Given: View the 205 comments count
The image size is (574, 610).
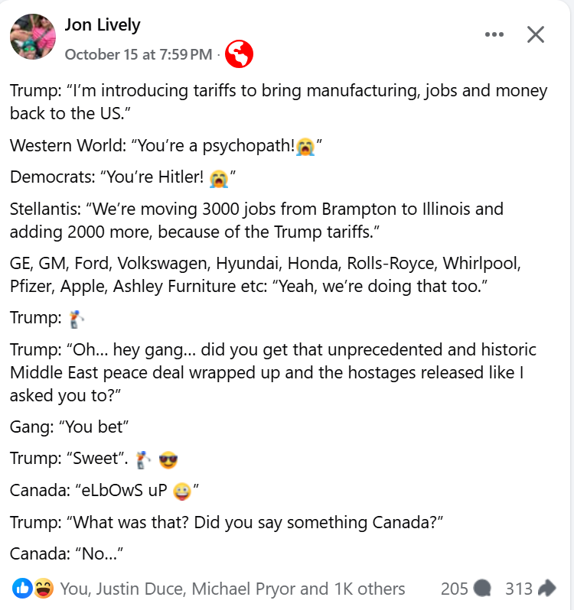Looking at the screenshot, I should click(455, 589).
